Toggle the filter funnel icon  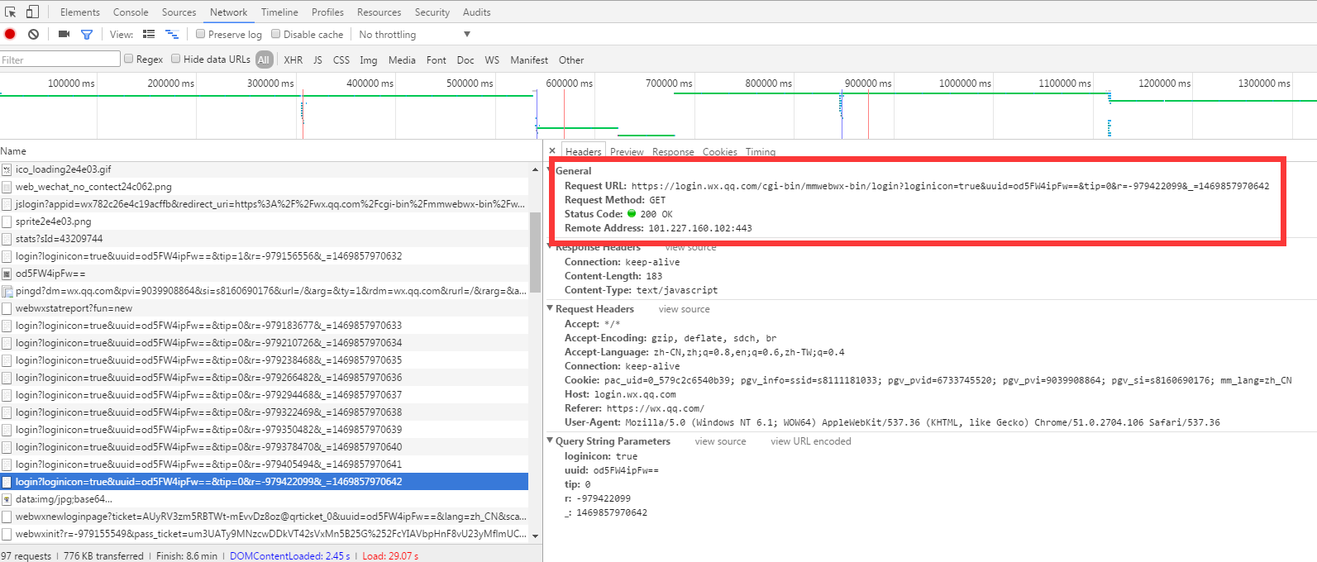pyautogui.click(x=87, y=34)
